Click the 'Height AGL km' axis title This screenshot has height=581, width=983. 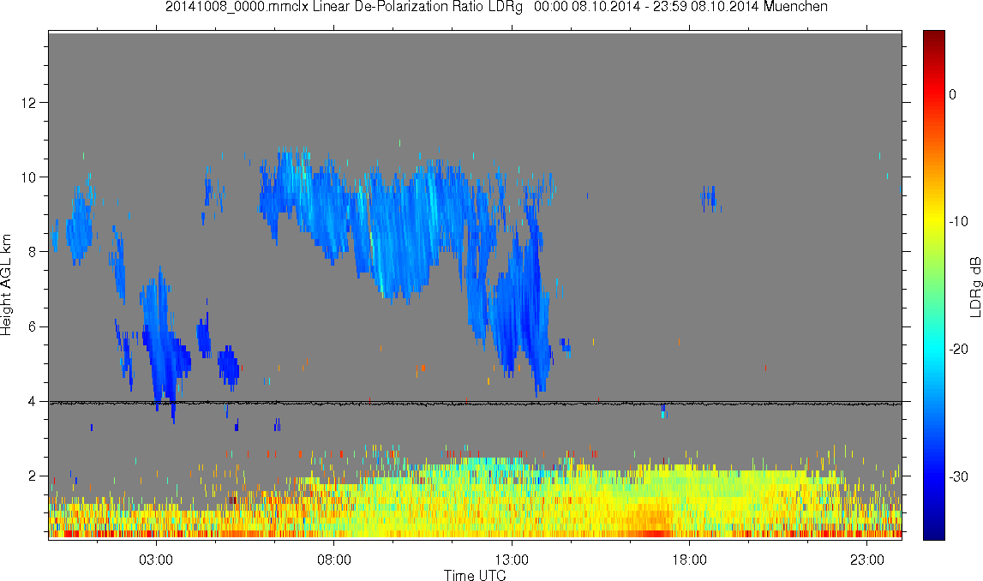(x=7, y=285)
